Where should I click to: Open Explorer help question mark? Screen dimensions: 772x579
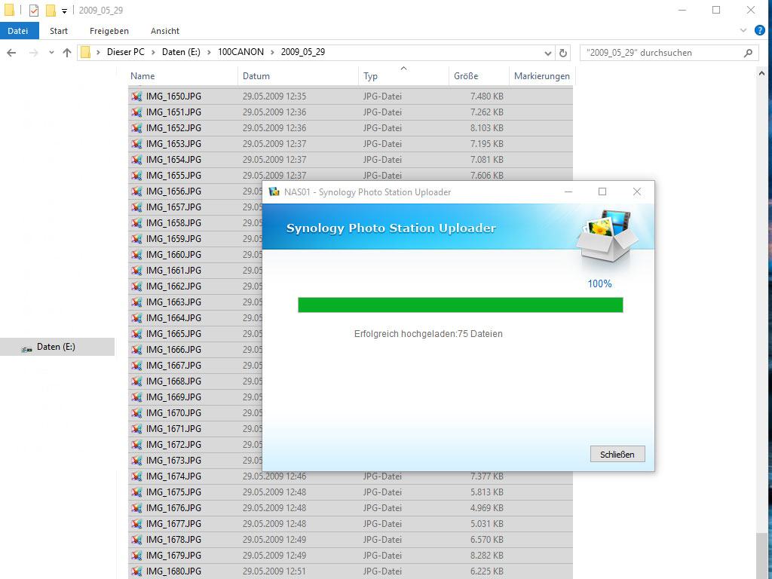click(760, 30)
